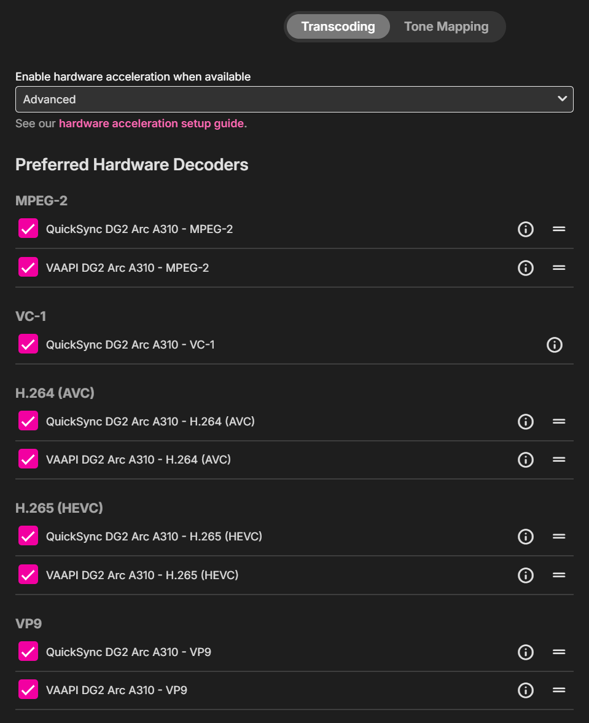
Task: Click info icon for VAAPI MPEG-2 decoder
Action: click(525, 268)
